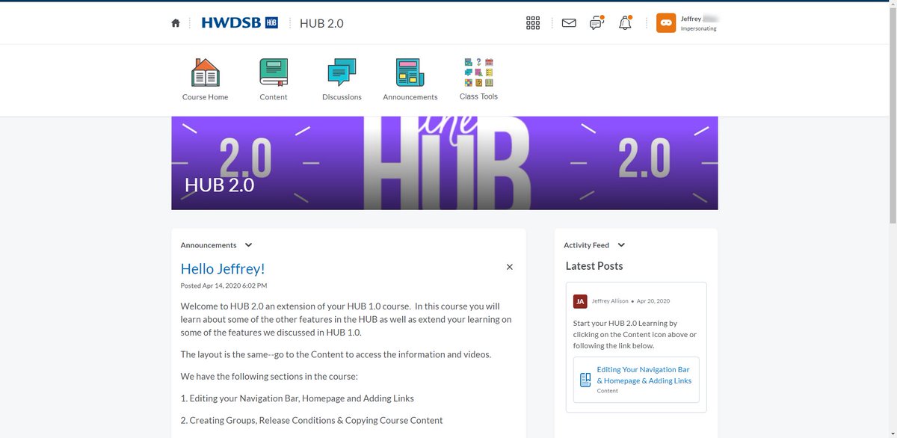Open the Class Tools icon menu
The width and height of the screenshot is (897, 438).
click(478, 73)
